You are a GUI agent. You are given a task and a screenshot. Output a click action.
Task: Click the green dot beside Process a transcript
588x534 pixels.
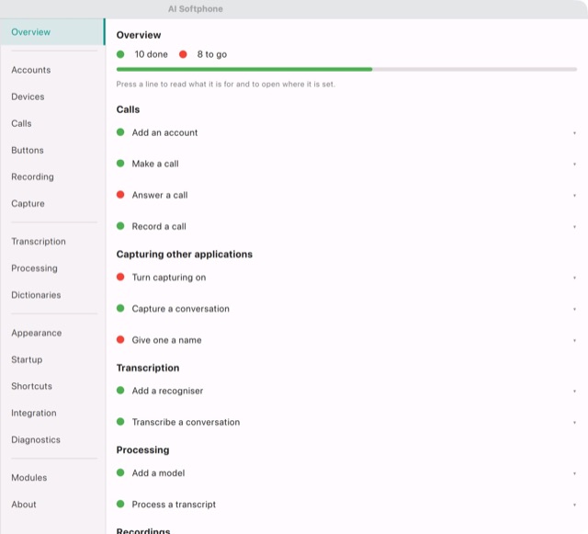click(120, 504)
